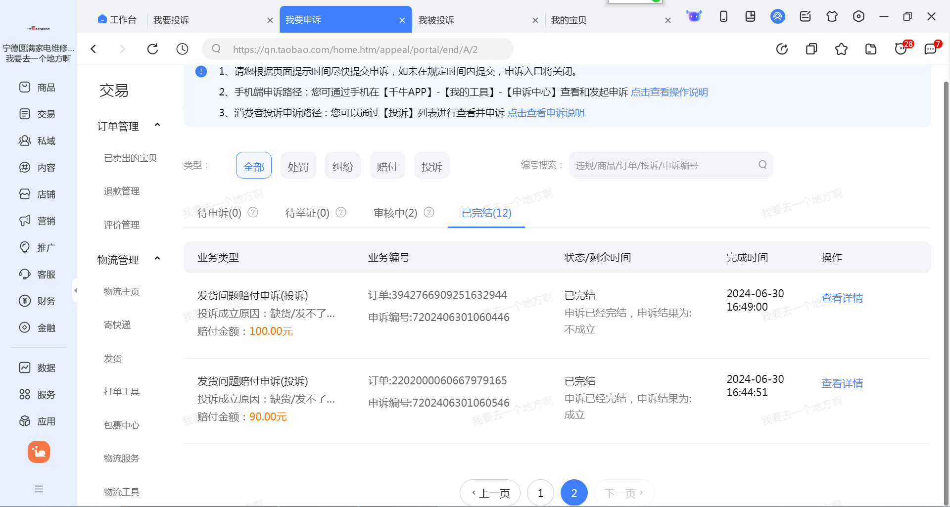The height and width of the screenshot is (507, 950).
Task: Select the 纠纷 type filter
Action: [343, 165]
